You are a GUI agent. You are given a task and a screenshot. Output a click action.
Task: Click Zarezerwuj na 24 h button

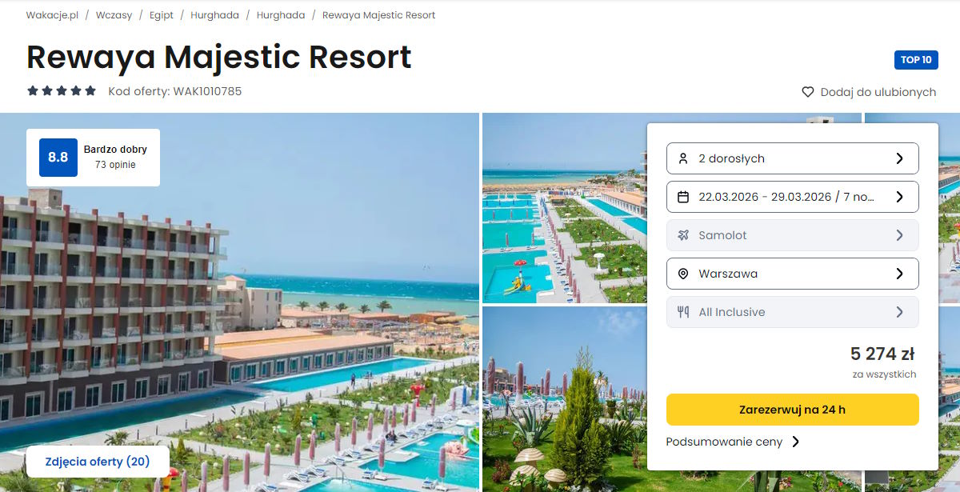tap(793, 410)
